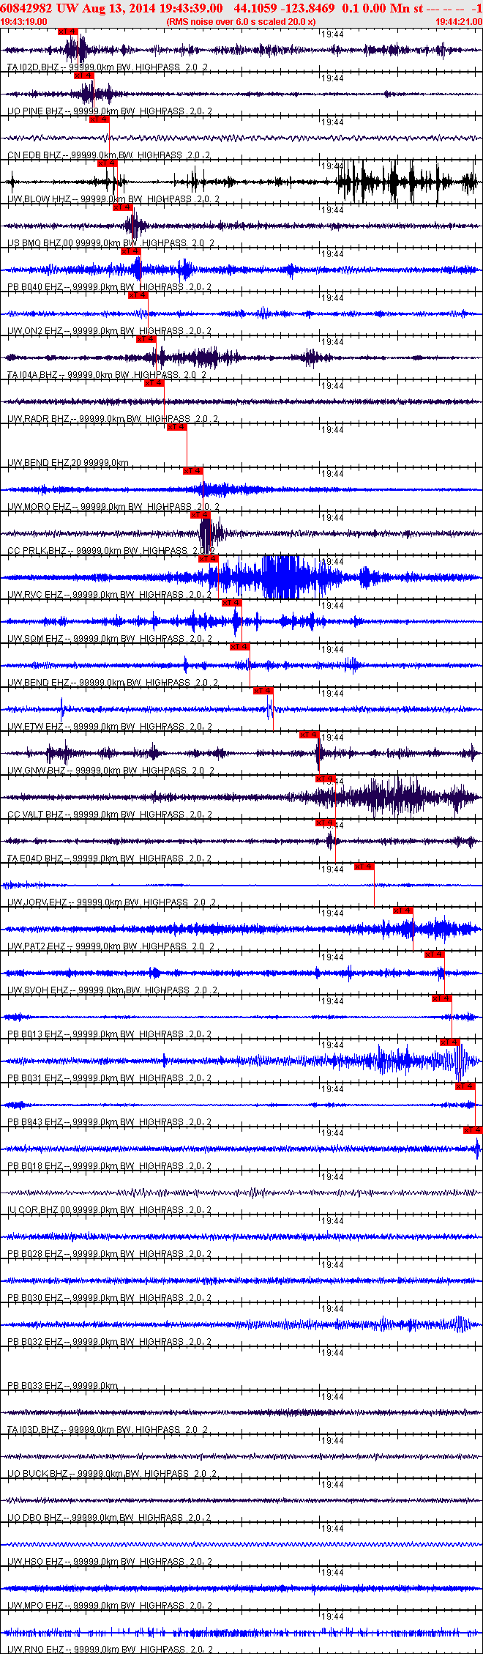This screenshot has height=1654, width=483.
Task: Select the red pick marker for UW SQM
Action: point(231,603)
